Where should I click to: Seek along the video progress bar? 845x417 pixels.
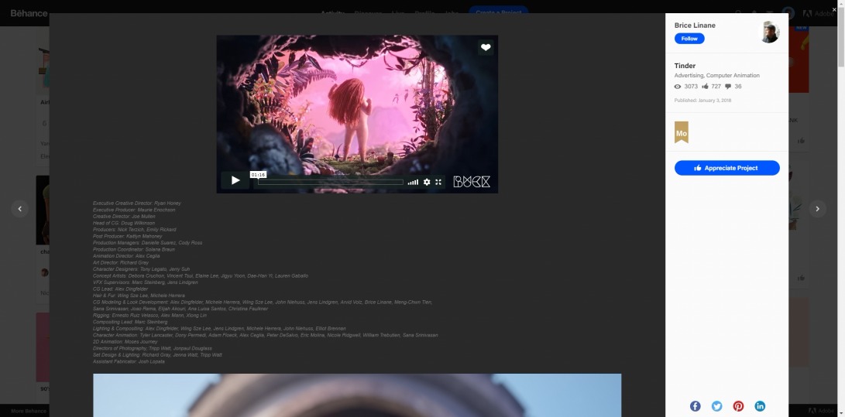pyautogui.click(x=331, y=182)
